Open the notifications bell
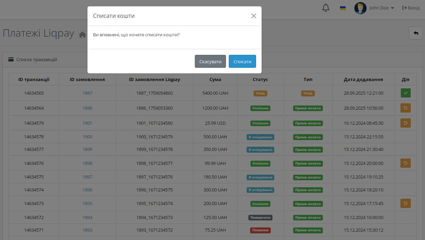Viewport: 425px width, 240px height. point(326,8)
